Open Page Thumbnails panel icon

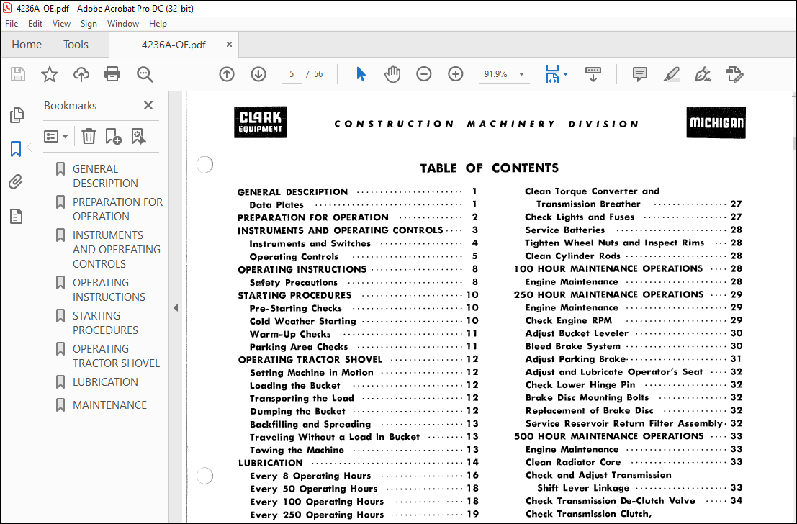[x=17, y=115]
